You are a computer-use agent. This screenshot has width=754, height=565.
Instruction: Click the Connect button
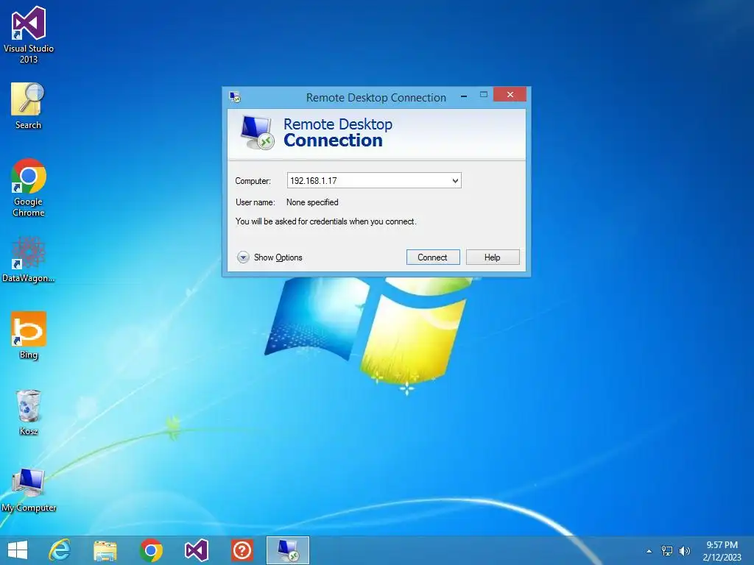pyautogui.click(x=433, y=257)
